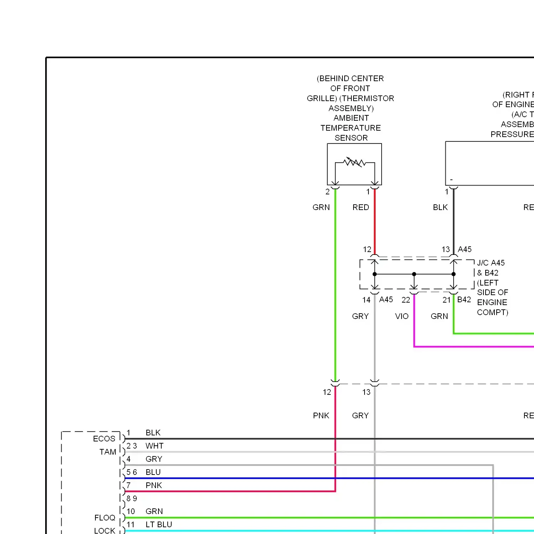The width and height of the screenshot is (534, 534).
Task: Click the pin 12 number above junction connector
Action: (x=367, y=249)
